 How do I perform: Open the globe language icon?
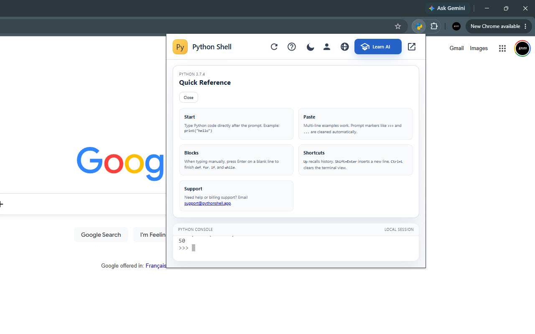344,47
